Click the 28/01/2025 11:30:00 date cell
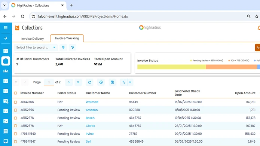This screenshot has width=260, height=146. (188, 126)
